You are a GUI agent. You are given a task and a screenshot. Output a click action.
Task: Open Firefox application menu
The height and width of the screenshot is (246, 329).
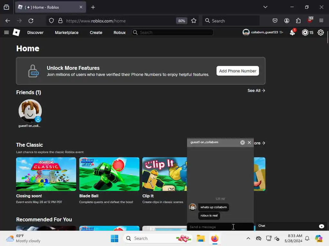321,21
